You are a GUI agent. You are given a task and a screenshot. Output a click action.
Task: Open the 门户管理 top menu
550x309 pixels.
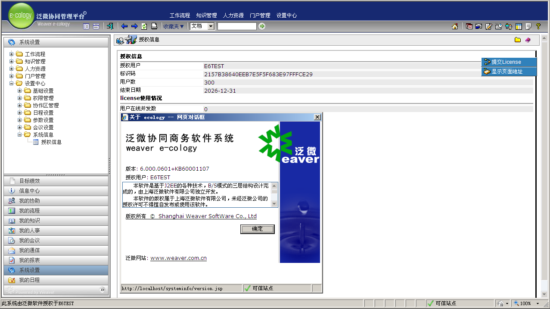pos(260,16)
